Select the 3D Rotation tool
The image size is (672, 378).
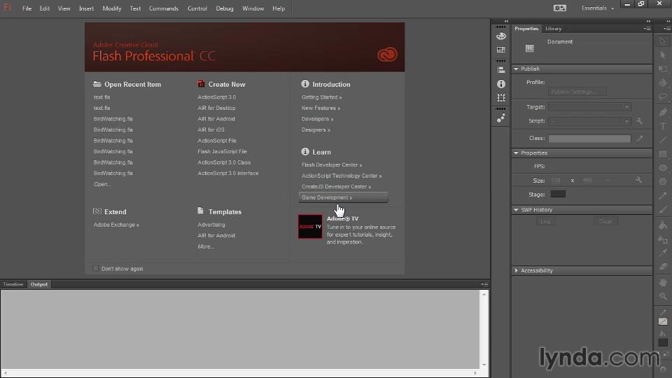coord(663,83)
